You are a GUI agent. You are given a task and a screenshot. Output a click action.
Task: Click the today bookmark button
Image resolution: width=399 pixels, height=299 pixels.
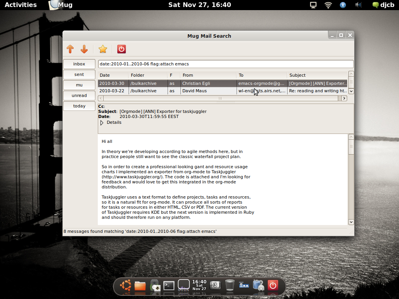click(x=79, y=106)
